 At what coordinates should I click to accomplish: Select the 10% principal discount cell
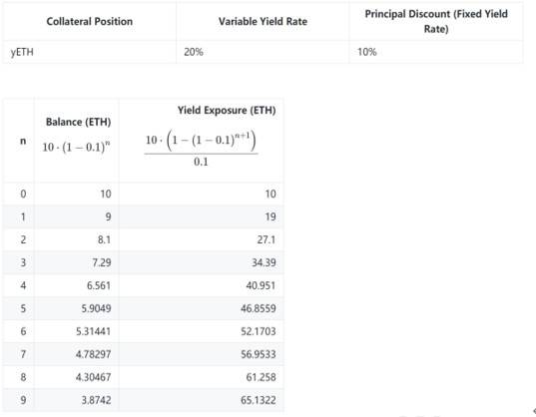366,52
